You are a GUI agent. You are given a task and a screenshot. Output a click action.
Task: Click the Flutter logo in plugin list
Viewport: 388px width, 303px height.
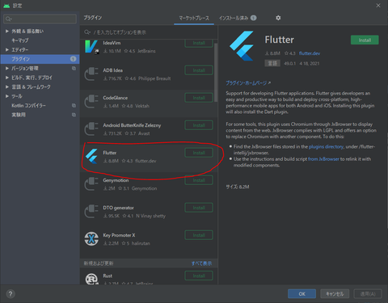pos(91,157)
